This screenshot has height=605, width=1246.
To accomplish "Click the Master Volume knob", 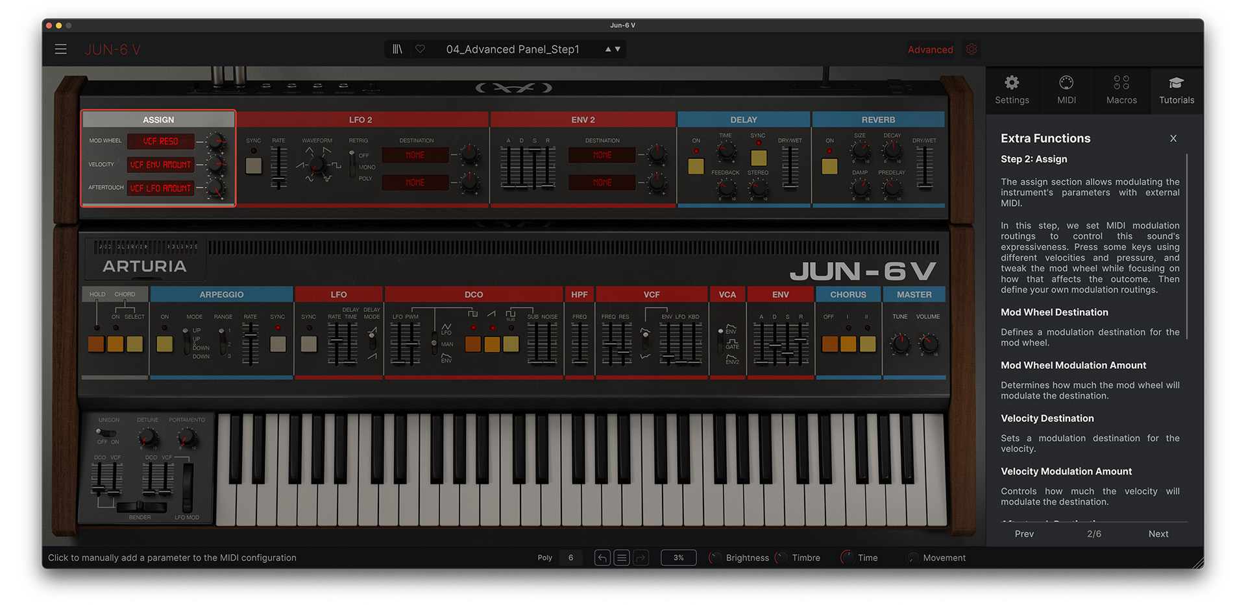I will point(929,344).
